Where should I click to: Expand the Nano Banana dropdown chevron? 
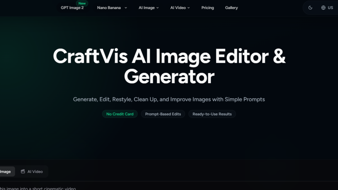[x=126, y=8]
